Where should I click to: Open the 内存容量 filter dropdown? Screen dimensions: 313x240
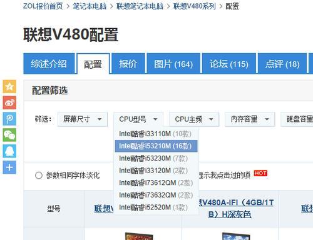coord(250,119)
